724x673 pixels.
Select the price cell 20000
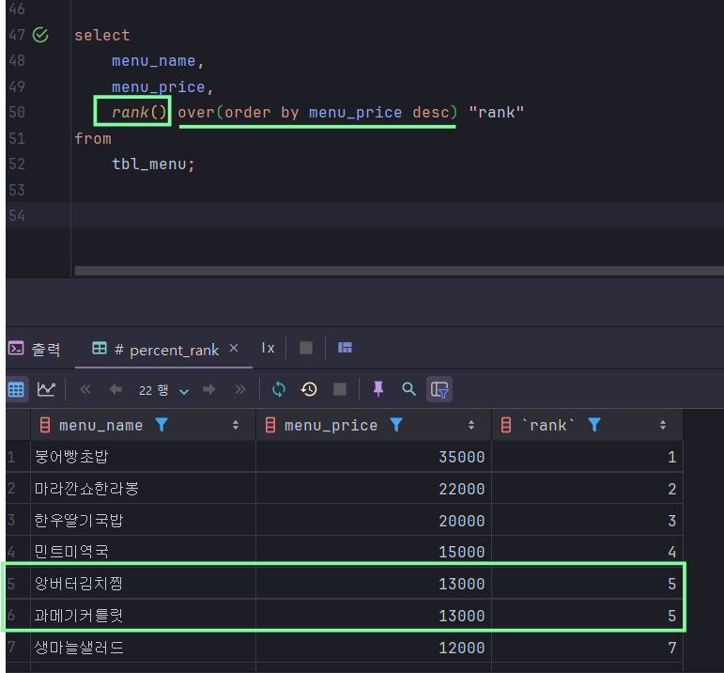pos(374,521)
